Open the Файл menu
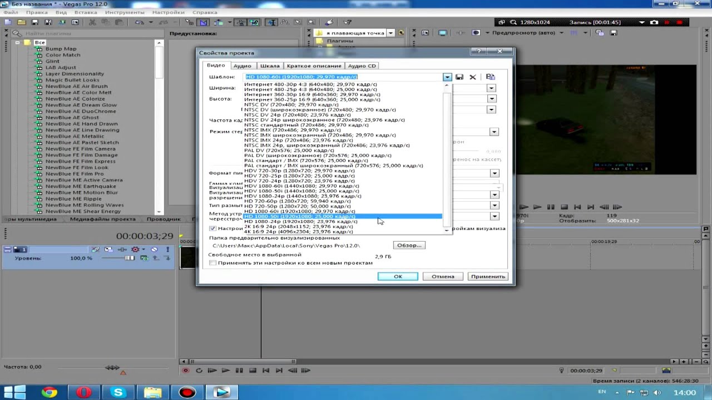712x400 pixels. (10, 12)
